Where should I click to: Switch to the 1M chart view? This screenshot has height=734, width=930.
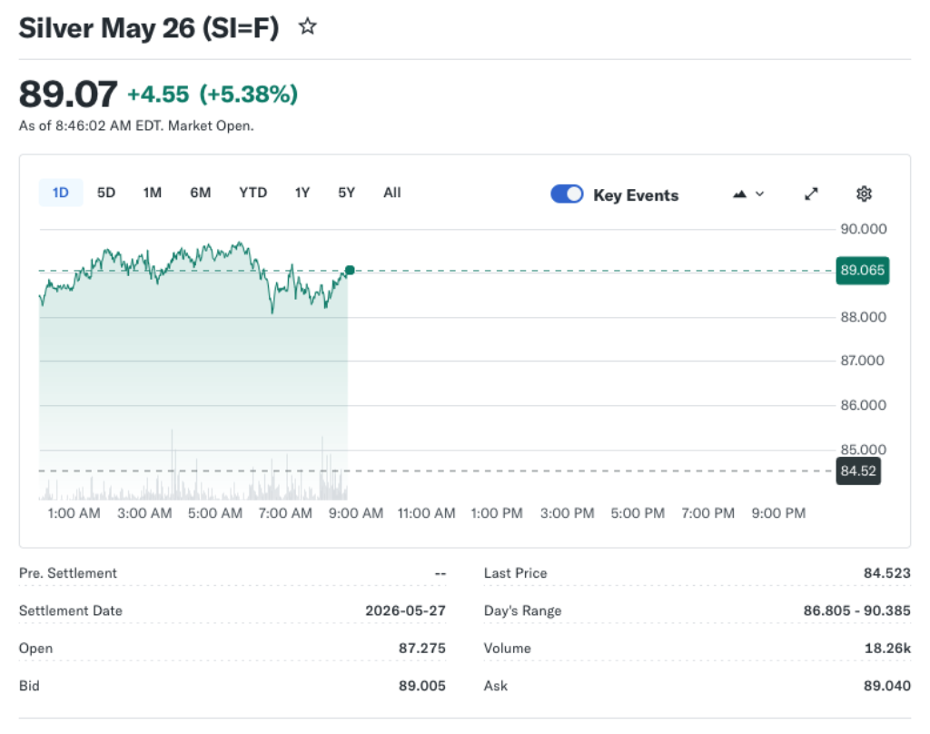tap(152, 193)
